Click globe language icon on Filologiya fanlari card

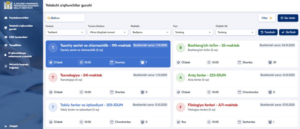[178, 122]
